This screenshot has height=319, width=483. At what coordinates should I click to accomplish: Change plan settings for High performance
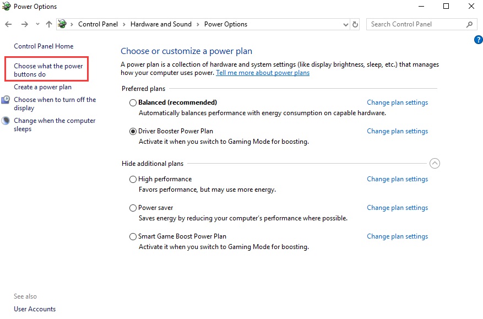pos(398,179)
